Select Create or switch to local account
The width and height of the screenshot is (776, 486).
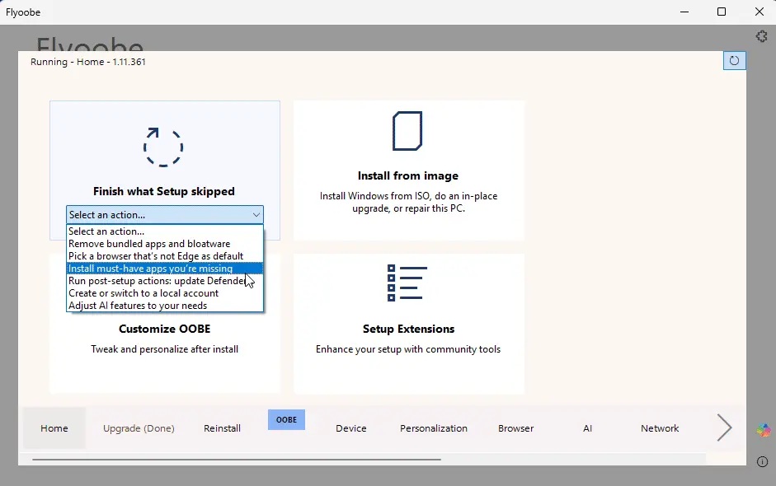(165, 293)
